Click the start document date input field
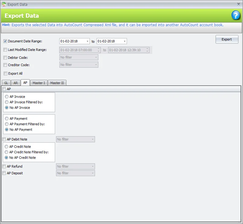243x224 pixels. 72,41
